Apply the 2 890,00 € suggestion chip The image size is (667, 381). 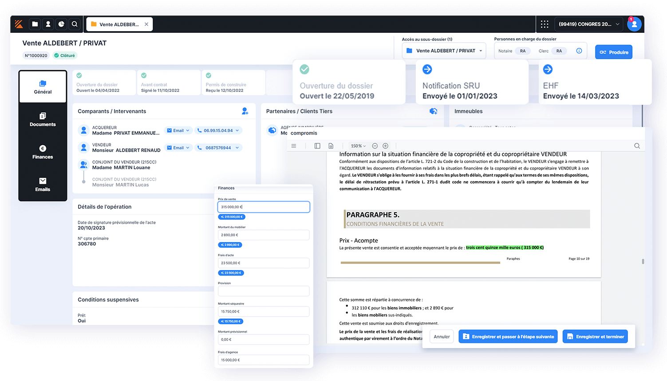(230, 245)
